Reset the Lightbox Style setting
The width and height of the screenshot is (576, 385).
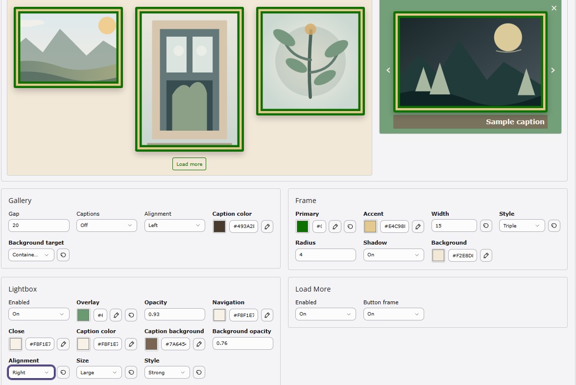pyautogui.click(x=199, y=372)
